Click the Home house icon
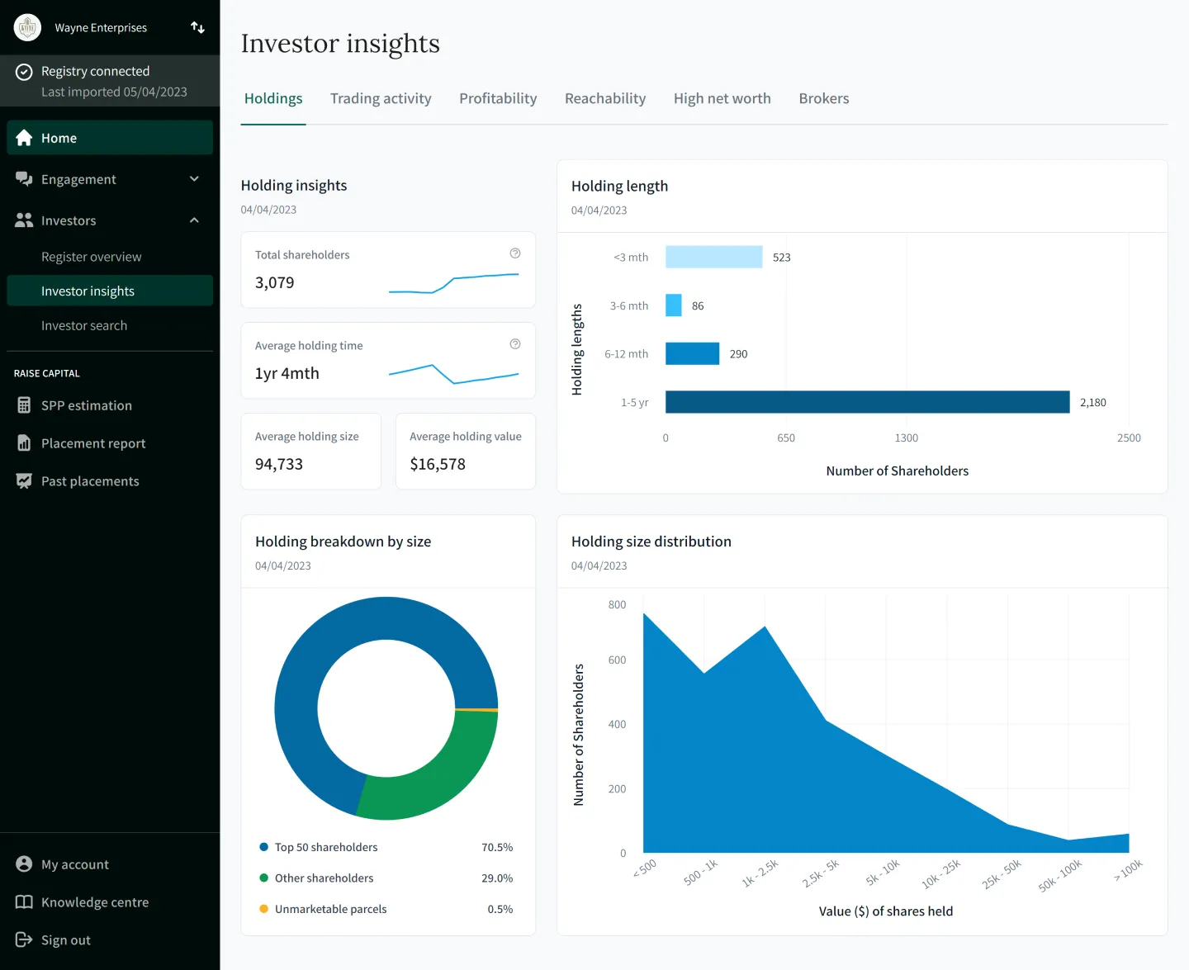This screenshot has height=970, width=1189. point(24,138)
